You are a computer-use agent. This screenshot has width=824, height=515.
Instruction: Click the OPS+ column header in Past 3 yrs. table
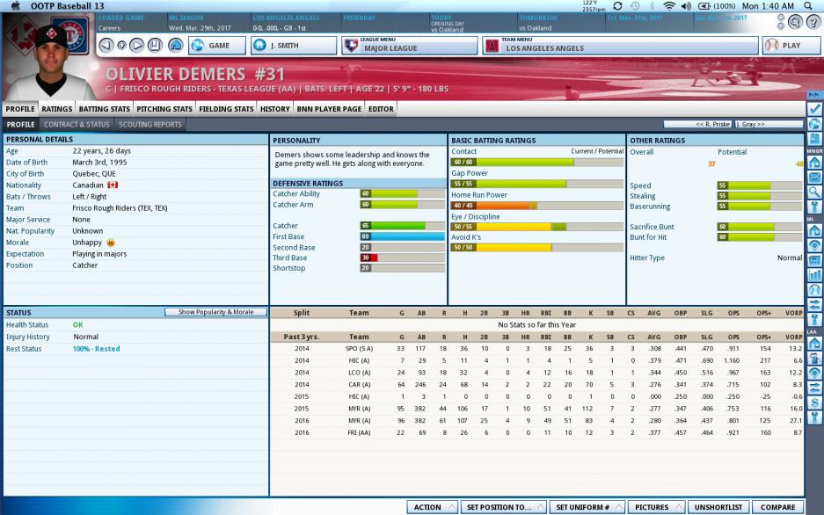[x=763, y=337]
